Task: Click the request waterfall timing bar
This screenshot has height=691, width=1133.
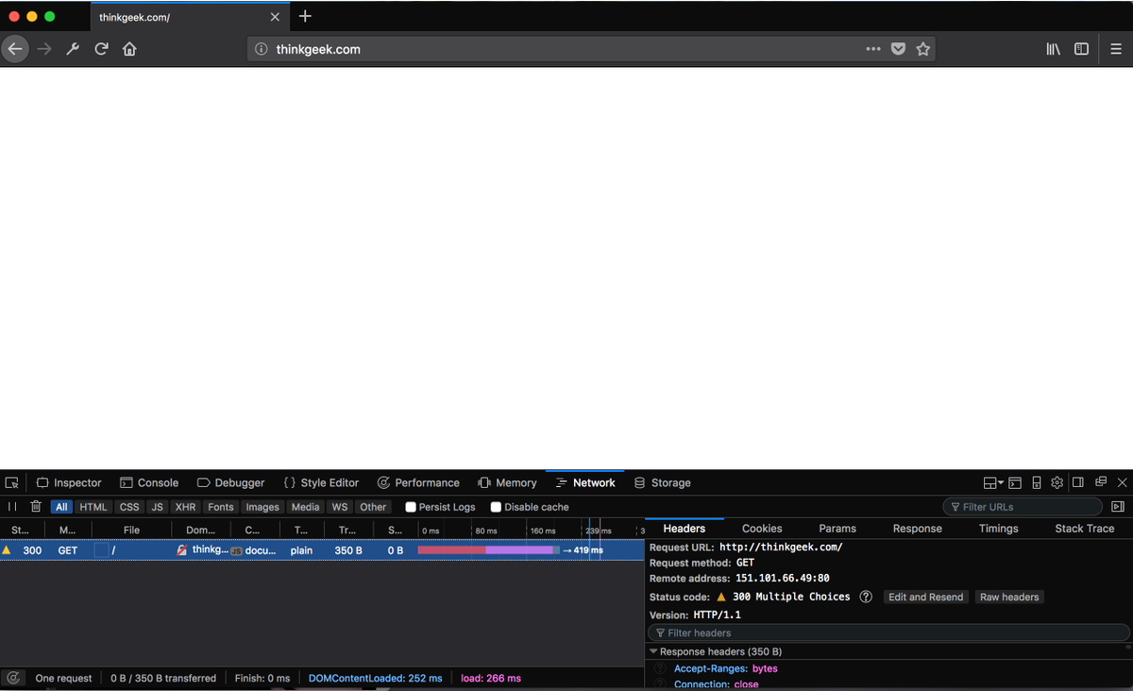Action: tap(488, 550)
